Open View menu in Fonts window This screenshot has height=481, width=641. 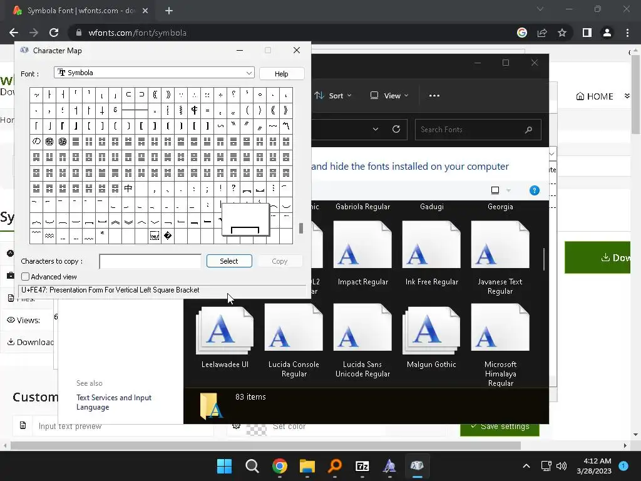pyautogui.click(x=389, y=96)
